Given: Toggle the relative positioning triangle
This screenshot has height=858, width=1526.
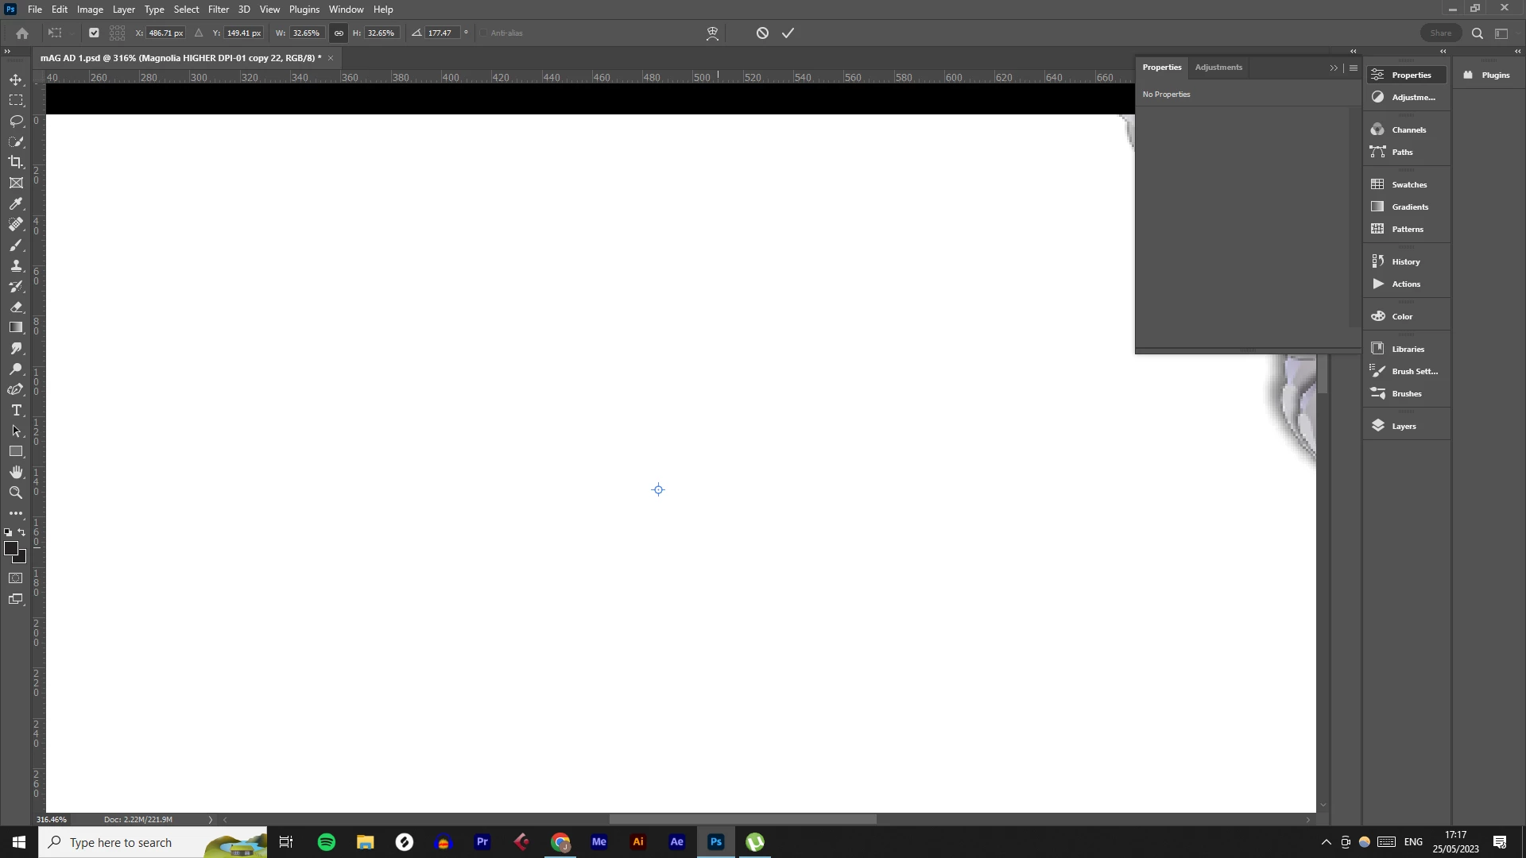Looking at the screenshot, I should [199, 33].
